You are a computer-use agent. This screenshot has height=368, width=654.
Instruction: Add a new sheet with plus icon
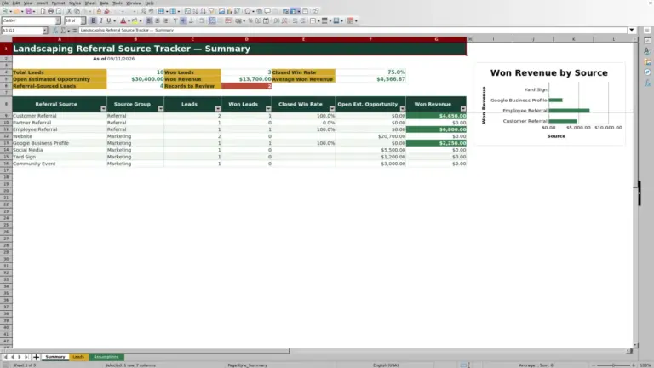click(x=36, y=357)
